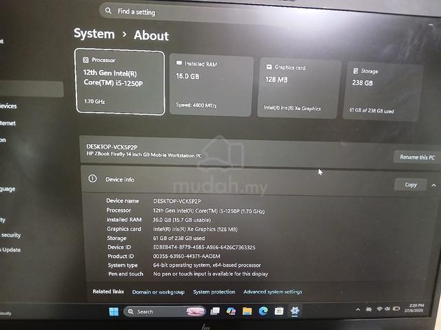The height and width of the screenshot is (330, 441).
Task: Click the taskbar Search box
Action: 165,311
